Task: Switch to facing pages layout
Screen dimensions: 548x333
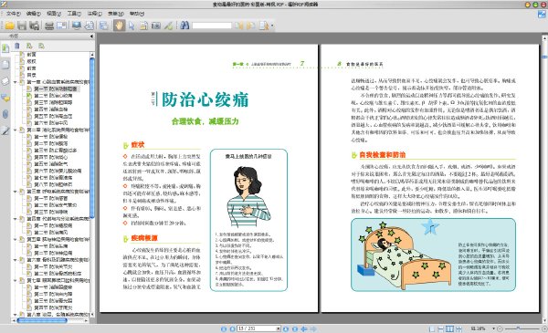Action: click(x=449, y=328)
